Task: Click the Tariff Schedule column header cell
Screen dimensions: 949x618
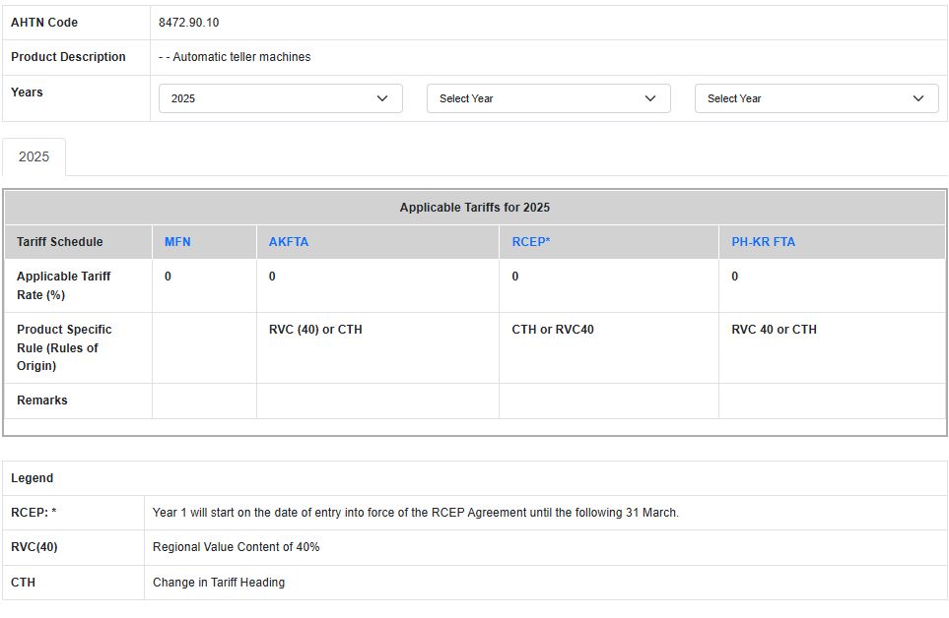Action: (x=60, y=242)
